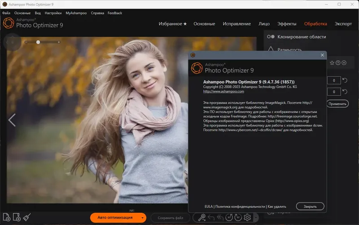Image resolution: width=359 pixels, height=225 pixels.
Task: Click the version text 9.4.7.36 (1857)
Action: (278, 82)
